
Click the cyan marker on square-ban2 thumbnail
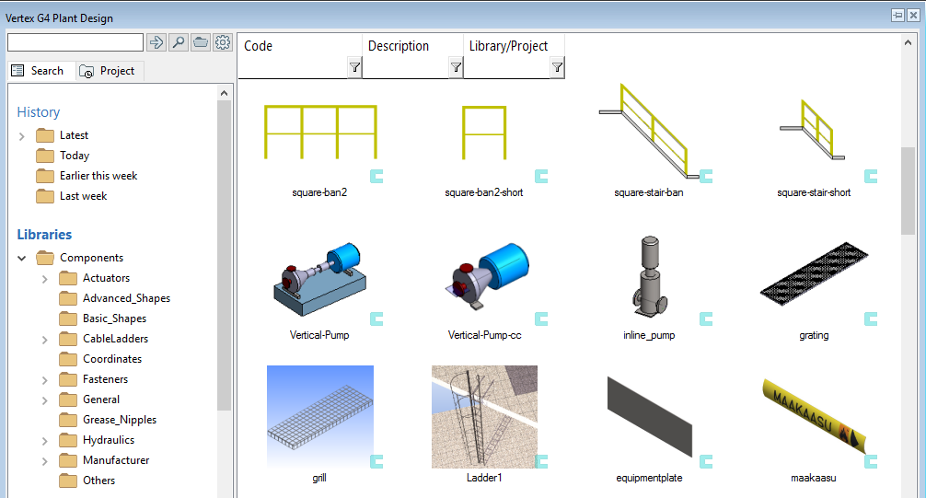point(376,176)
